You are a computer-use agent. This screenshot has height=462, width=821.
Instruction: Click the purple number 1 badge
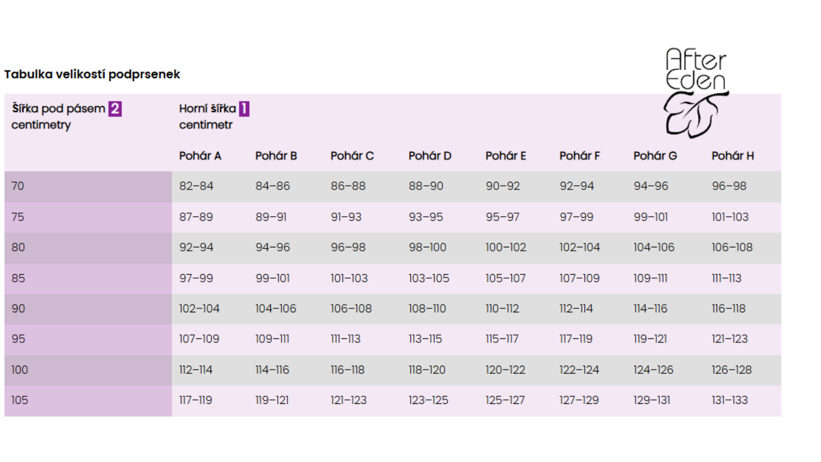tap(244, 109)
